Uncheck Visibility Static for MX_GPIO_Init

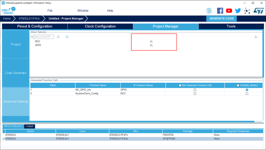(x=247, y=90)
